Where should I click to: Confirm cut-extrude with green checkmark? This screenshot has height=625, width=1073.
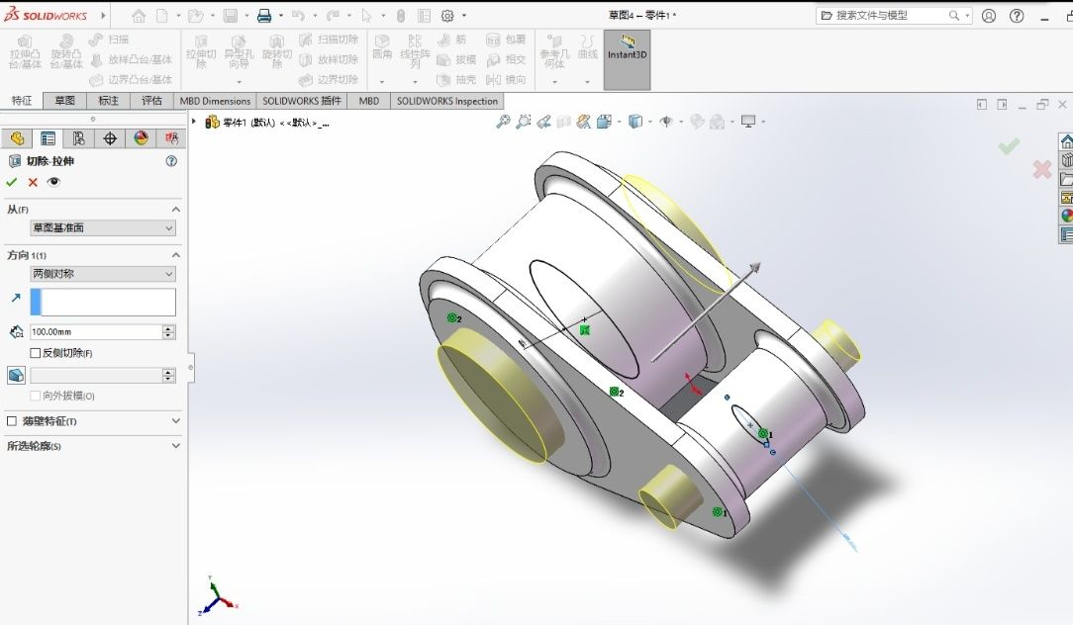[11, 182]
